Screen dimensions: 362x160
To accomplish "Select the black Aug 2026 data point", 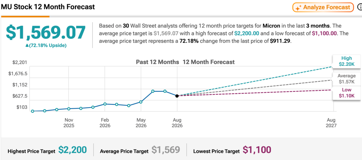I will [177, 96].
